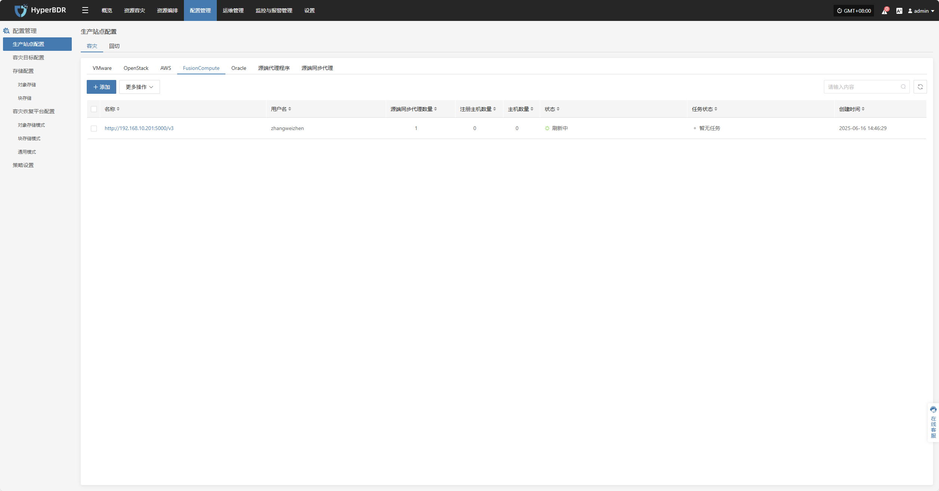
Task: Select the FusionCompute platform tab
Action: [x=201, y=68]
